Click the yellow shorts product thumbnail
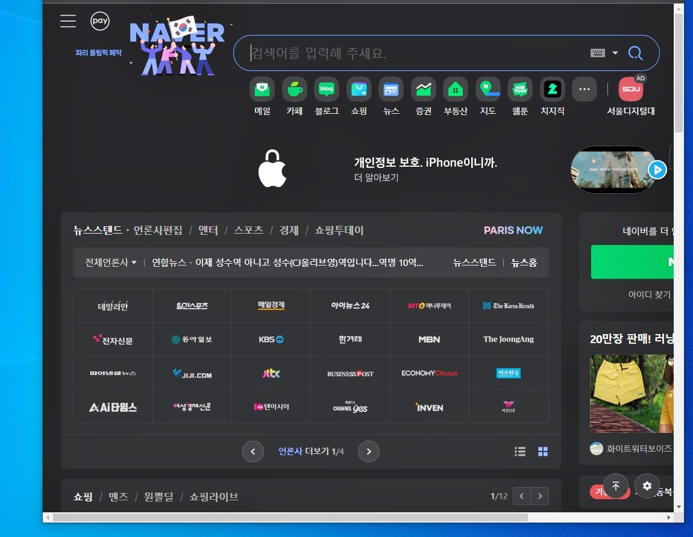The width and height of the screenshot is (693, 537). click(632, 394)
